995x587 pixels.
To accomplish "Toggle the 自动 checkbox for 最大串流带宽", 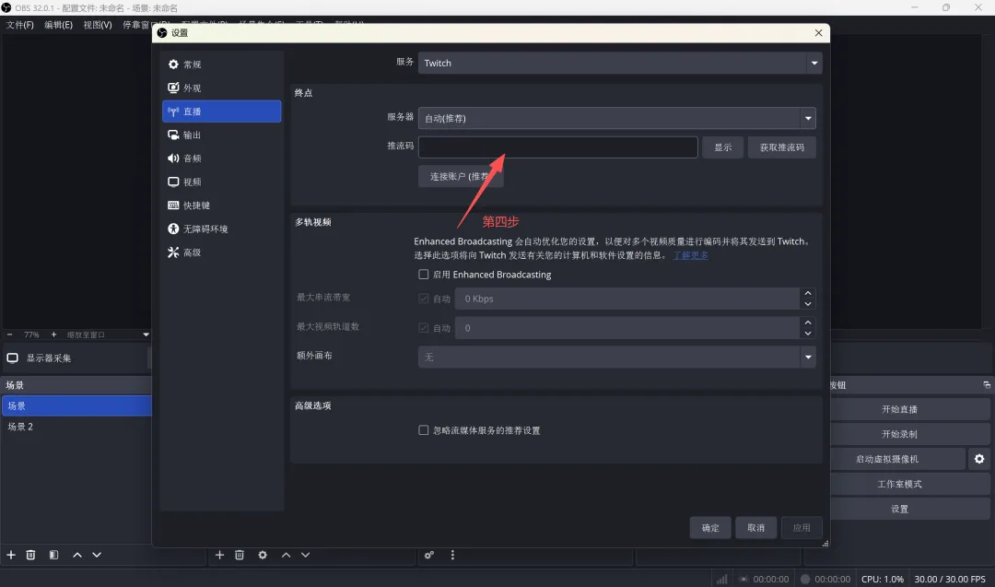I will click(x=423, y=299).
